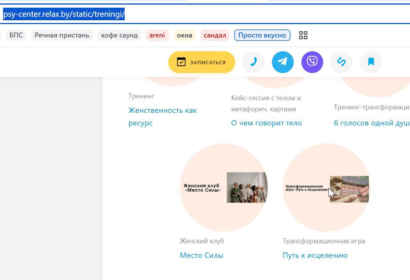Click the blue link share icon
This screenshot has width=410, height=280.
pyautogui.click(x=342, y=62)
